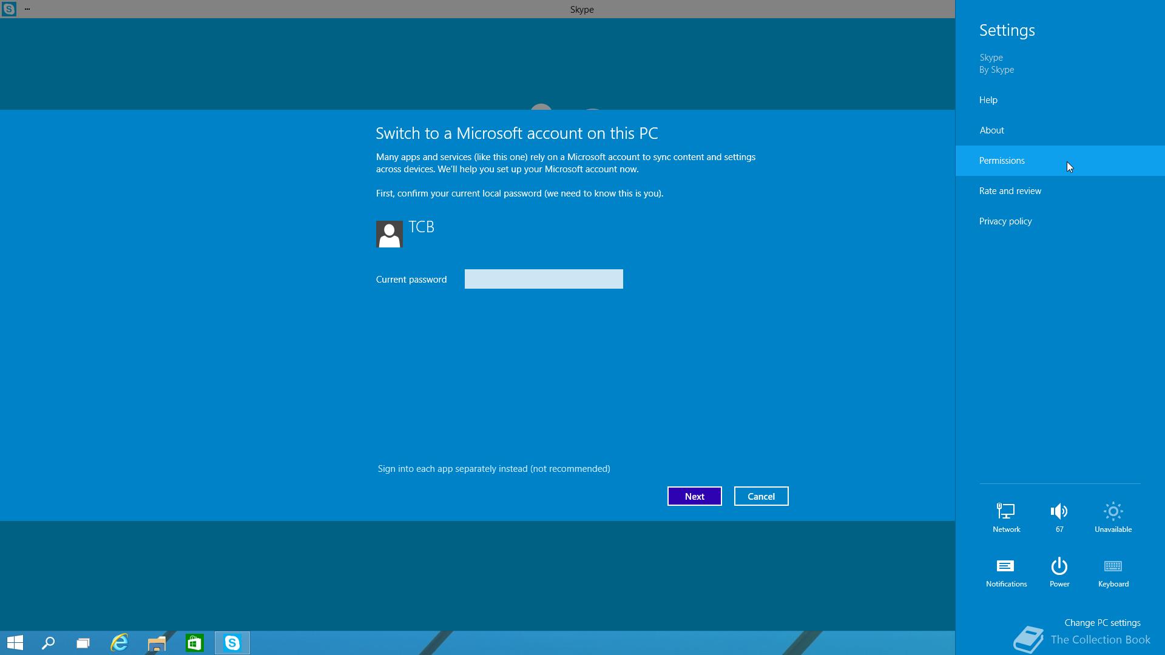Select Permissions in the Settings pane
Screen dimensions: 1165x655
click(x=1060, y=161)
